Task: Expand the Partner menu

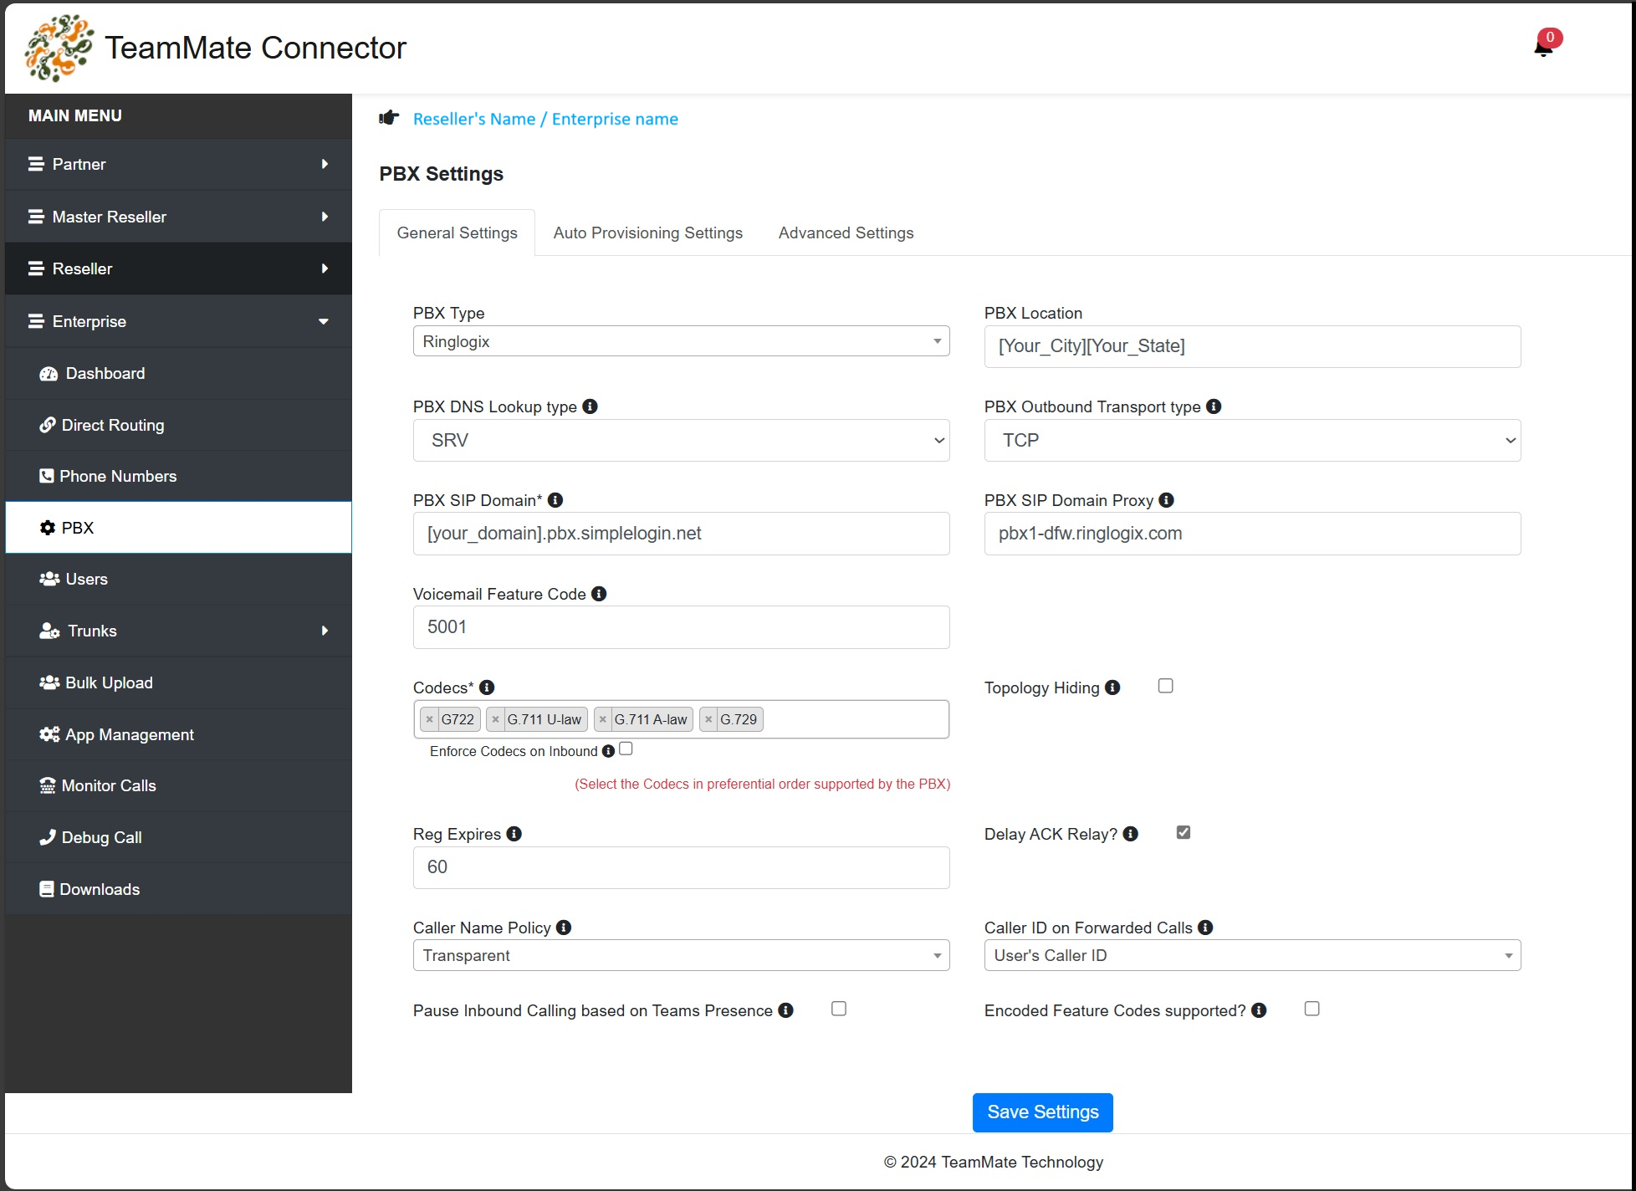Action: pyautogui.click(x=179, y=165)
